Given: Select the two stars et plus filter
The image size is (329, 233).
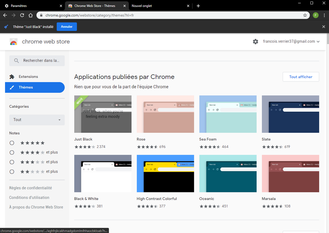Looking at the screenshot, I should 12,172.
